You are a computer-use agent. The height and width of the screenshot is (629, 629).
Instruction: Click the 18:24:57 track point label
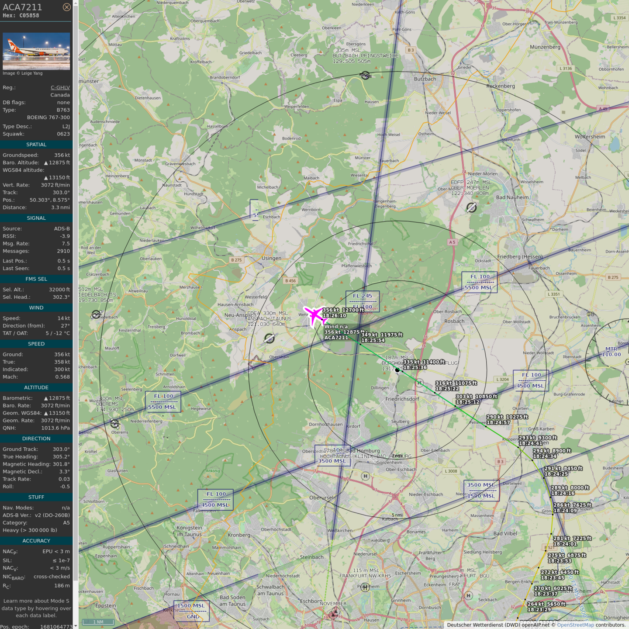click(498, 422)
